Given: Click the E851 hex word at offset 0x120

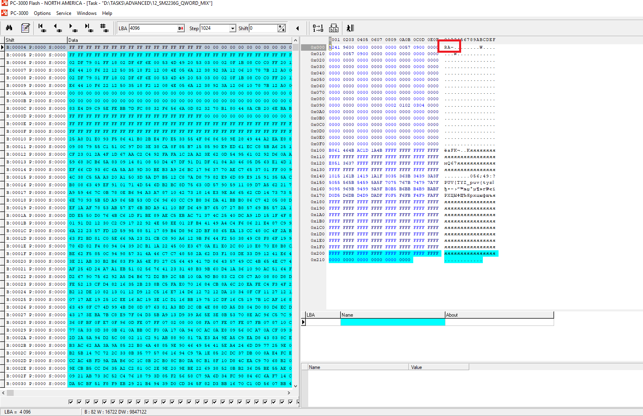Looking at the screenshot, I should point(334,163).
